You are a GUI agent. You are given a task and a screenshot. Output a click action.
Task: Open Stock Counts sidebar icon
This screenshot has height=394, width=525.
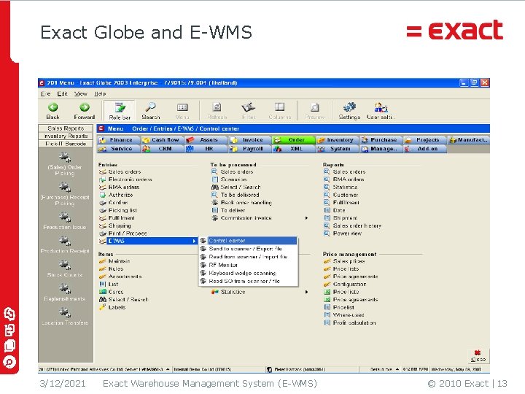click(65, 265)
